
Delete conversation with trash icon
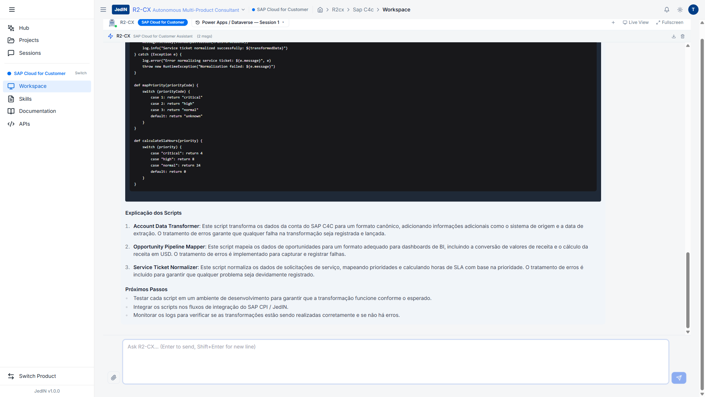[683, 36]
